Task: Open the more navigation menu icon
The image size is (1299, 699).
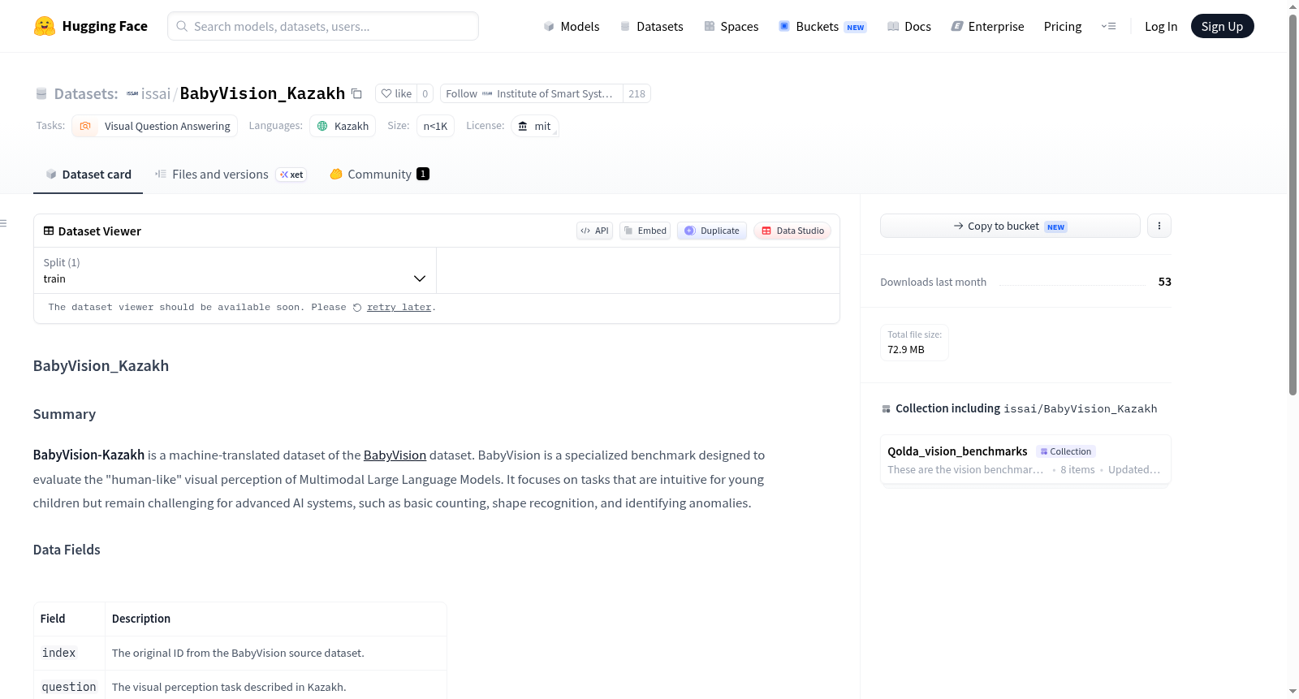Action: click(1108, 26)
